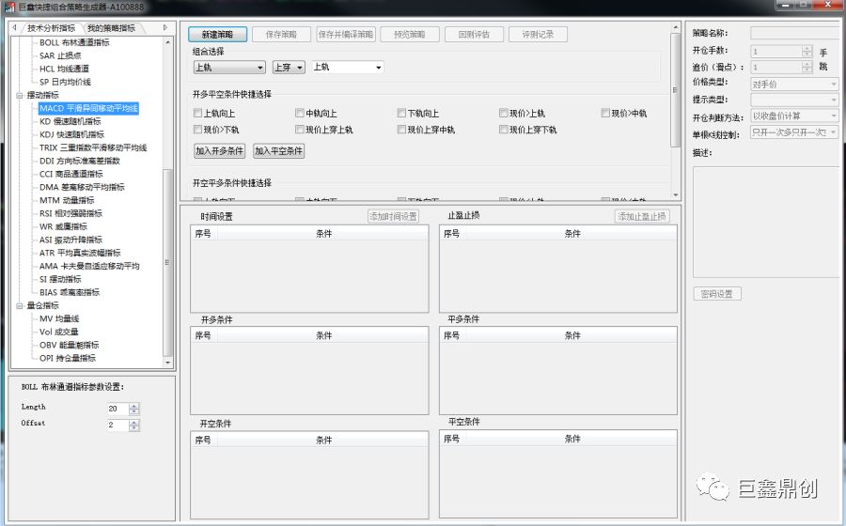
Task: Select KD 慢速随机指标 in tree
Action: tap(70, 121)
